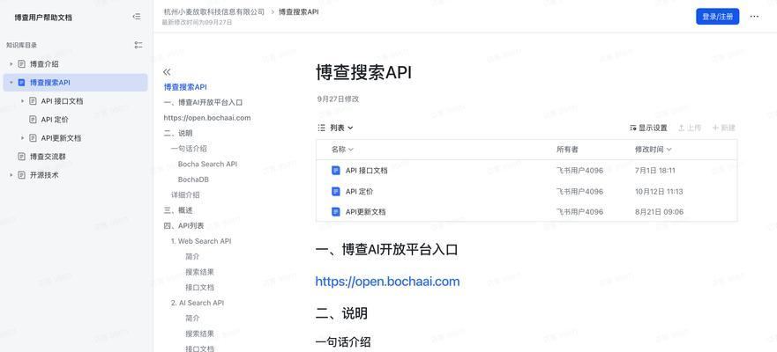This screenshot has height=352, width=777.
Task: Jump to 二、说明 in outline
Action: [x=178, y=133]
